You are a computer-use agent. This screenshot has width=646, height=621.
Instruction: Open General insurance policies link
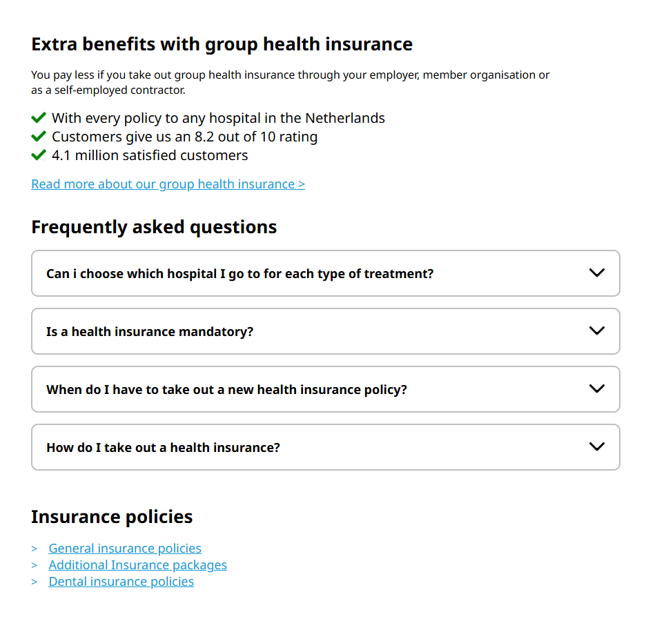click(x=125, y=549)
